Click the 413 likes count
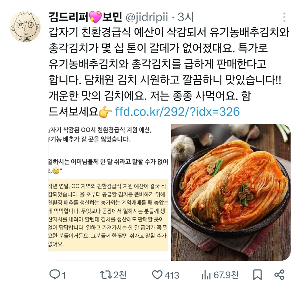This screenshot has height=287, width=300. coord(172,275)
